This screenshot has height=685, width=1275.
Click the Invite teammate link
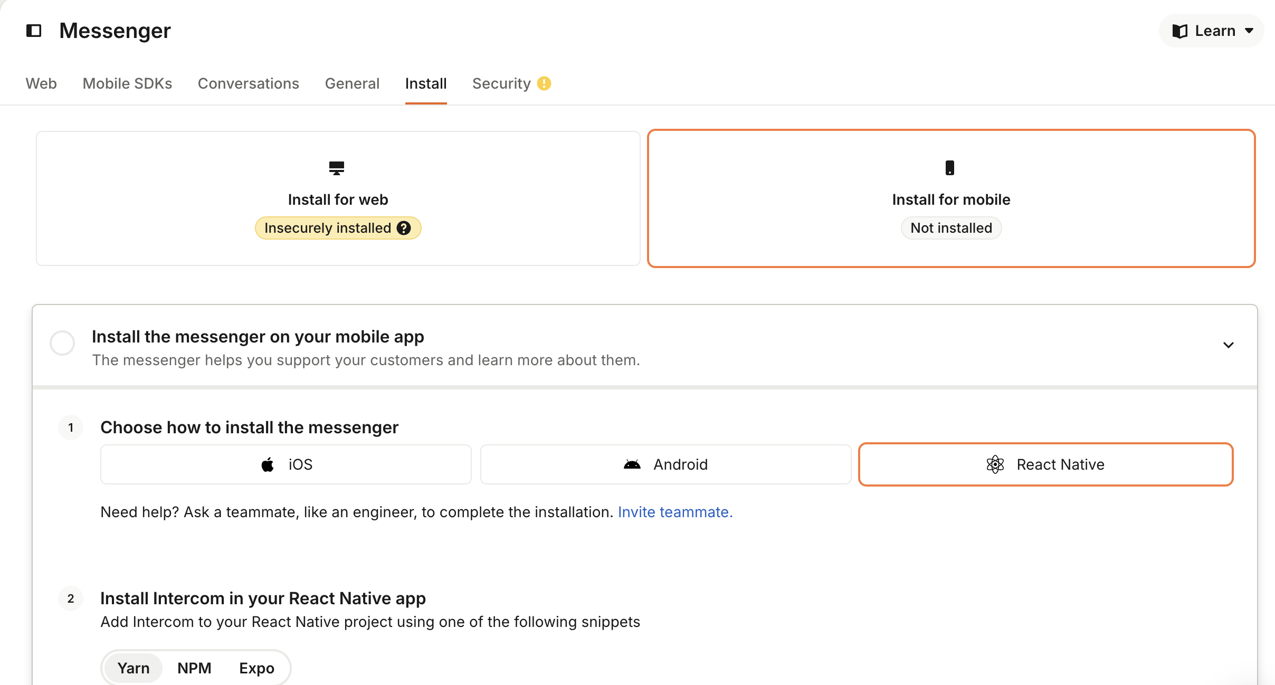tap(675, 512)
